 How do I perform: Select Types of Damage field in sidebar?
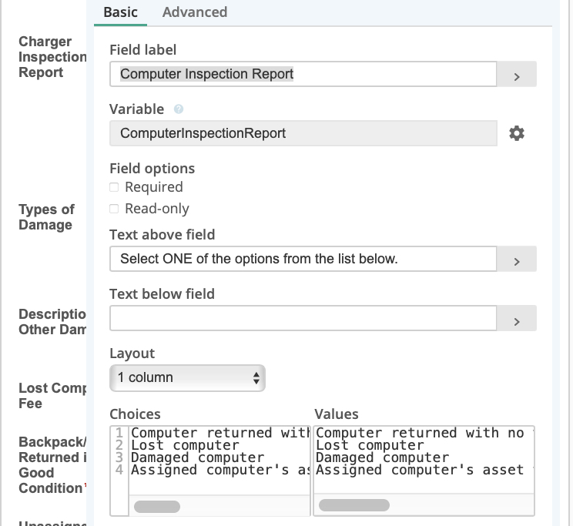click(46, 217)
